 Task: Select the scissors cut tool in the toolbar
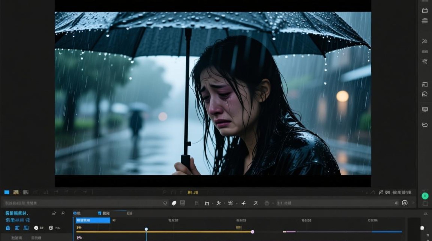(x=219, y=203)
